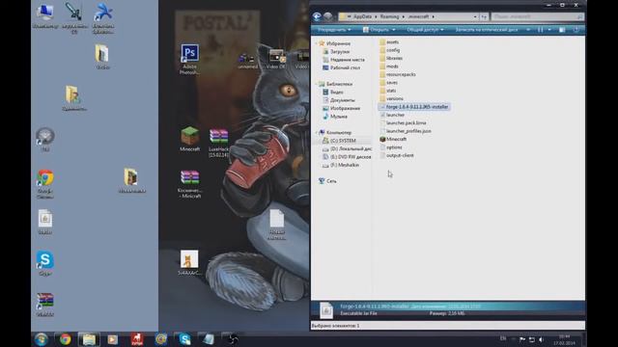Select the (F:) Meshalkin drive
Viewport: 618px width, 347px height.
(x=345, y=165)
